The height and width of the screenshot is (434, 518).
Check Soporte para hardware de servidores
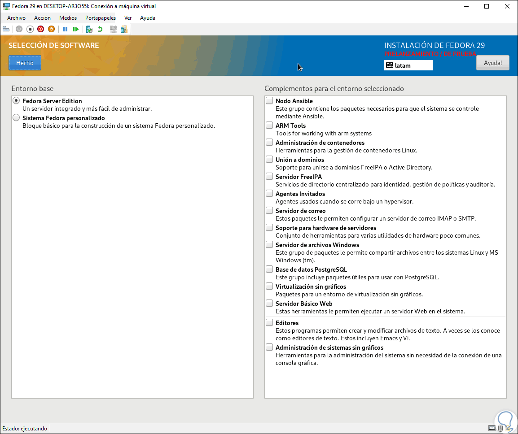[x=269, y=228]
